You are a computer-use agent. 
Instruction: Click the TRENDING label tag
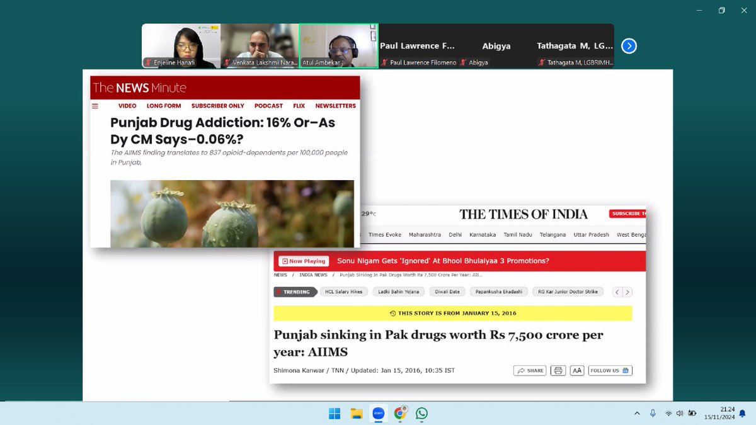tap(295, 292)
